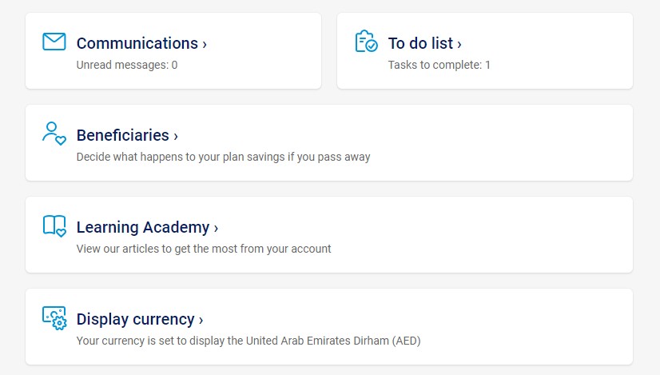The height and width of the screenshot is (375, 660).
Task: Expand chevron next to Display currency
Action: [x=201, y=320]
